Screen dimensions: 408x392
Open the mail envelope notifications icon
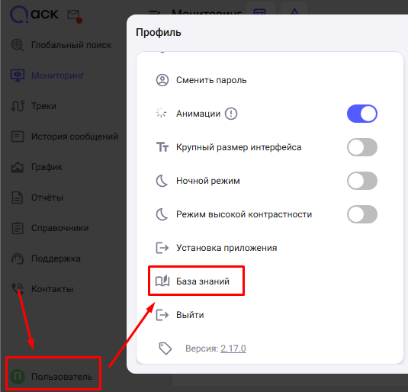tap(74, 15)
